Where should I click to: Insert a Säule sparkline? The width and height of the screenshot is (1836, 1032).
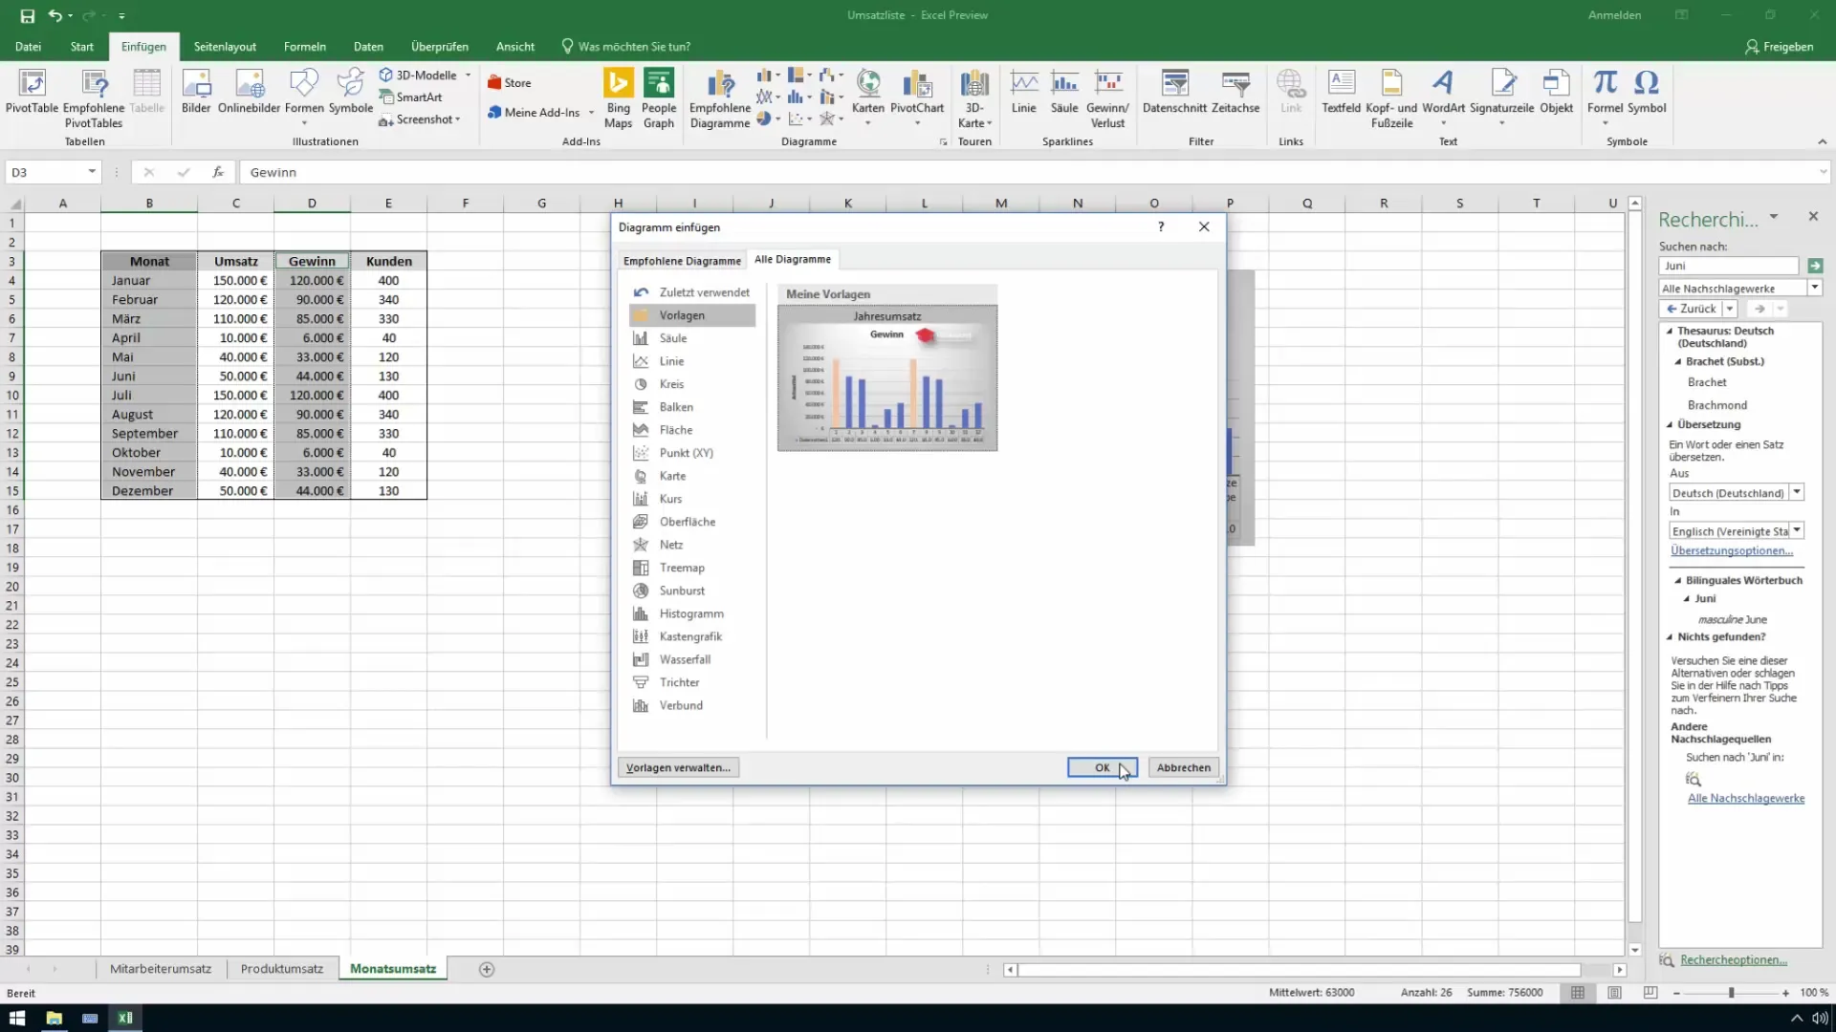tap(1064, 92)
